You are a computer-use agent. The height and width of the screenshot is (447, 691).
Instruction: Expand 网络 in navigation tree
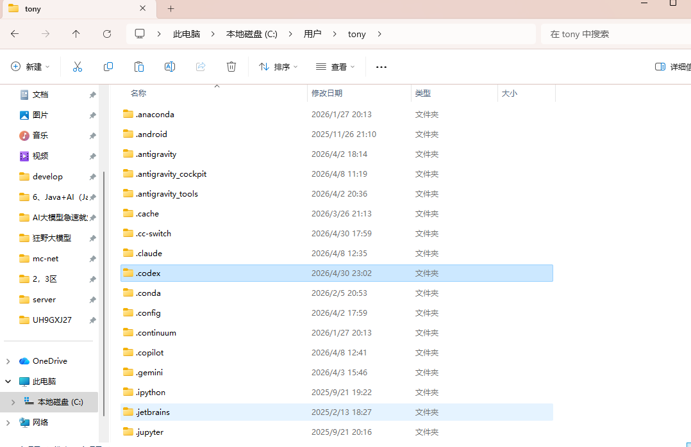click(8, 422)
